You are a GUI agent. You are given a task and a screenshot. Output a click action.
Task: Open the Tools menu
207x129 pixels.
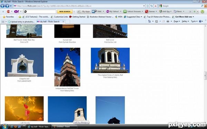(x=194, y=21)
